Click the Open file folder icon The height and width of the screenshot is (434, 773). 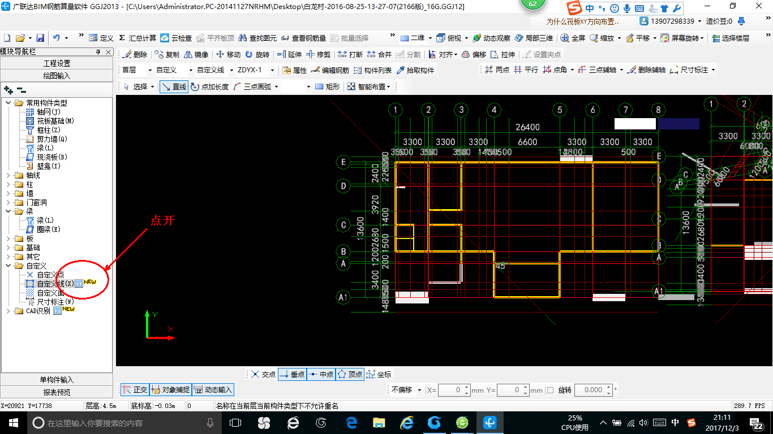coord(20,38)
